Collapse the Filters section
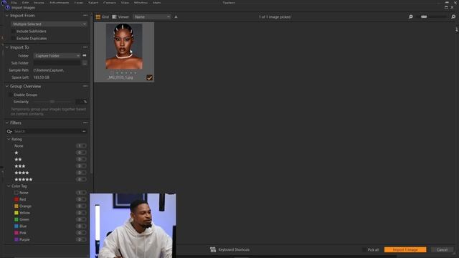This screenshot has height=258, width=459. click(x=7, y=123)
